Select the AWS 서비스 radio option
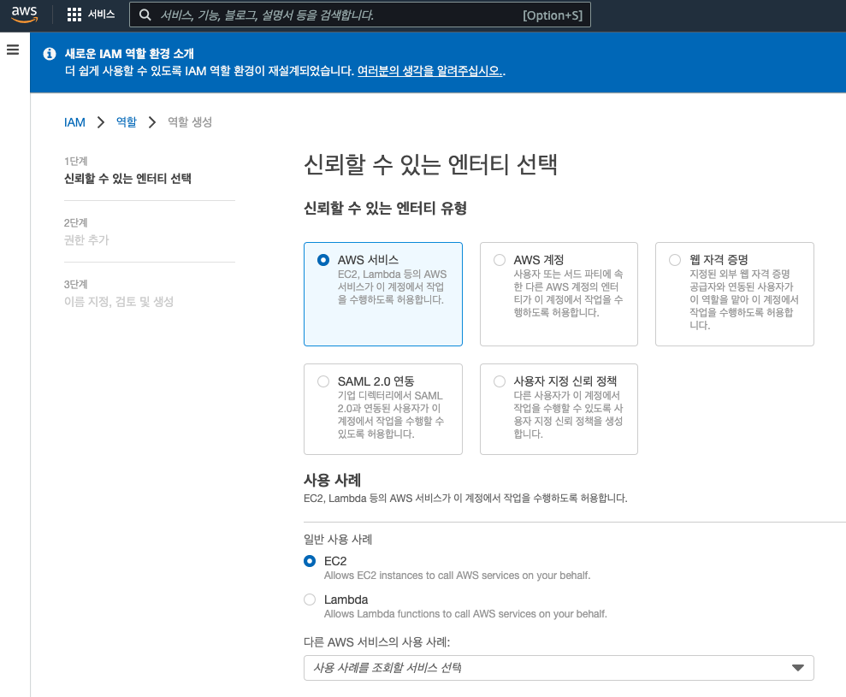This screenshot has height=697, width=846. pyautogui.click(x=323, y=260)
